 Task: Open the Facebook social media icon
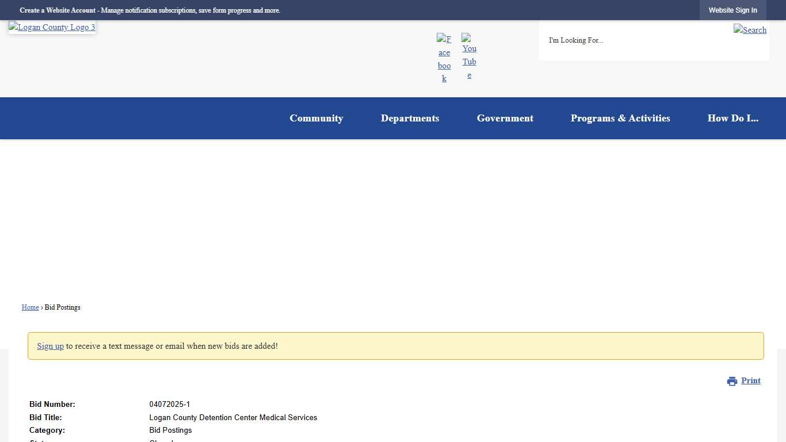444,58
